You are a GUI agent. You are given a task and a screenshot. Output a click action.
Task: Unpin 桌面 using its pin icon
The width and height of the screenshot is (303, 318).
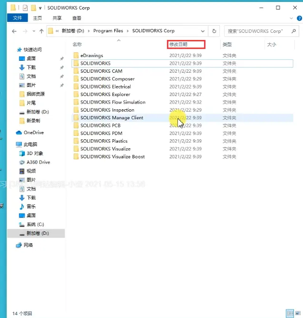[x=62, y=58]
